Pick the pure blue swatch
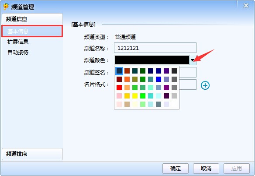 click(x=159, y=79)
